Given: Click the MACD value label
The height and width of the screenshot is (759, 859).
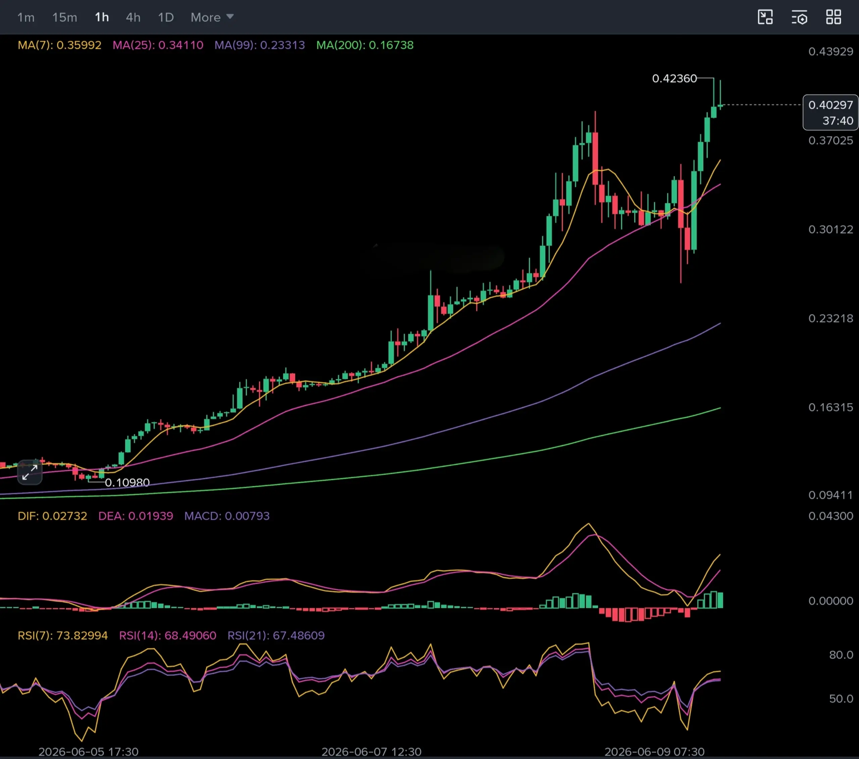Looking at the screenshot, I should pyautogui.click(x=227, y=516).
